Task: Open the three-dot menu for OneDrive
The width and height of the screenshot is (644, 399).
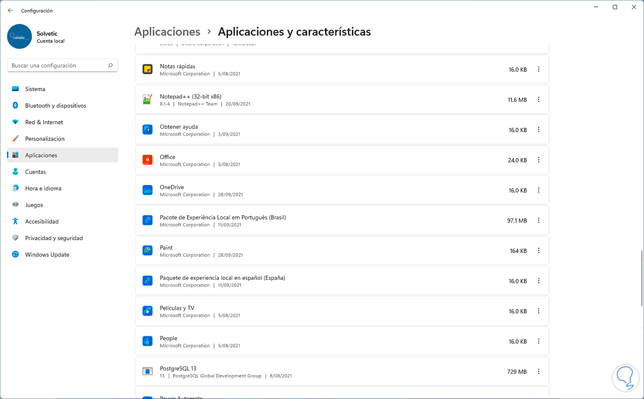Action: click(539, 190)
